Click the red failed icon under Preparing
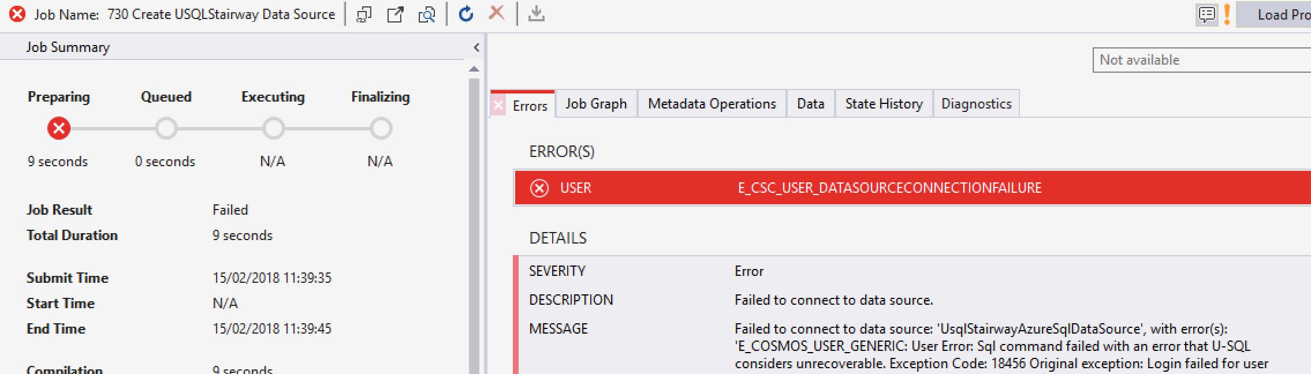Image resolution: width=1311 pixels, height=374 pixels. (59, 128)
